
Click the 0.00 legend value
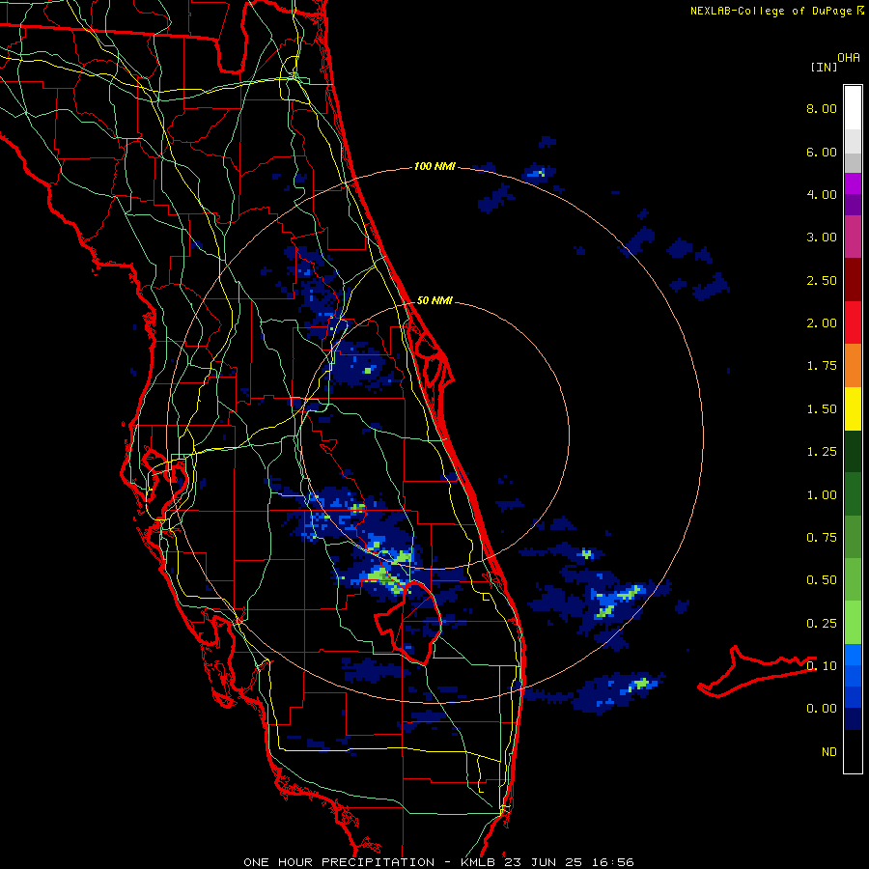(x=822, y=709)
